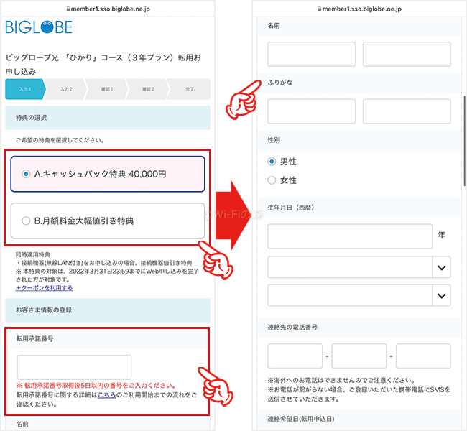Screen dimensions: 467x431
Task: Focus the middle phone number field
Action: 359,356
